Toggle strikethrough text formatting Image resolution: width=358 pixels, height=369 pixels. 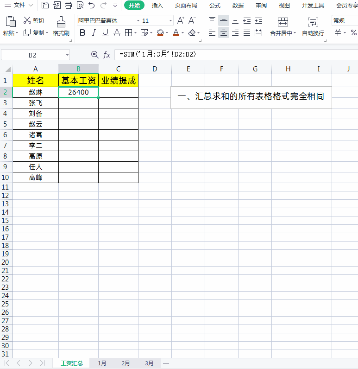pos(117,32)
